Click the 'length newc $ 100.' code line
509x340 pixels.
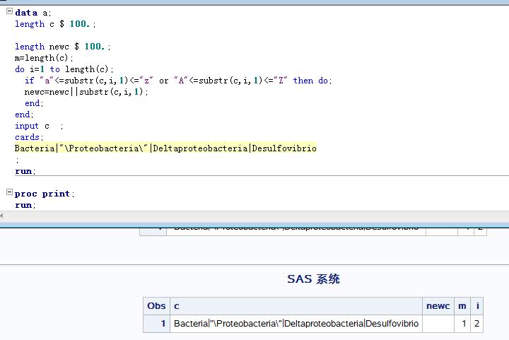62,47
